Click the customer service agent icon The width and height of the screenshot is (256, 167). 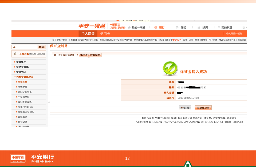(15, 54)
